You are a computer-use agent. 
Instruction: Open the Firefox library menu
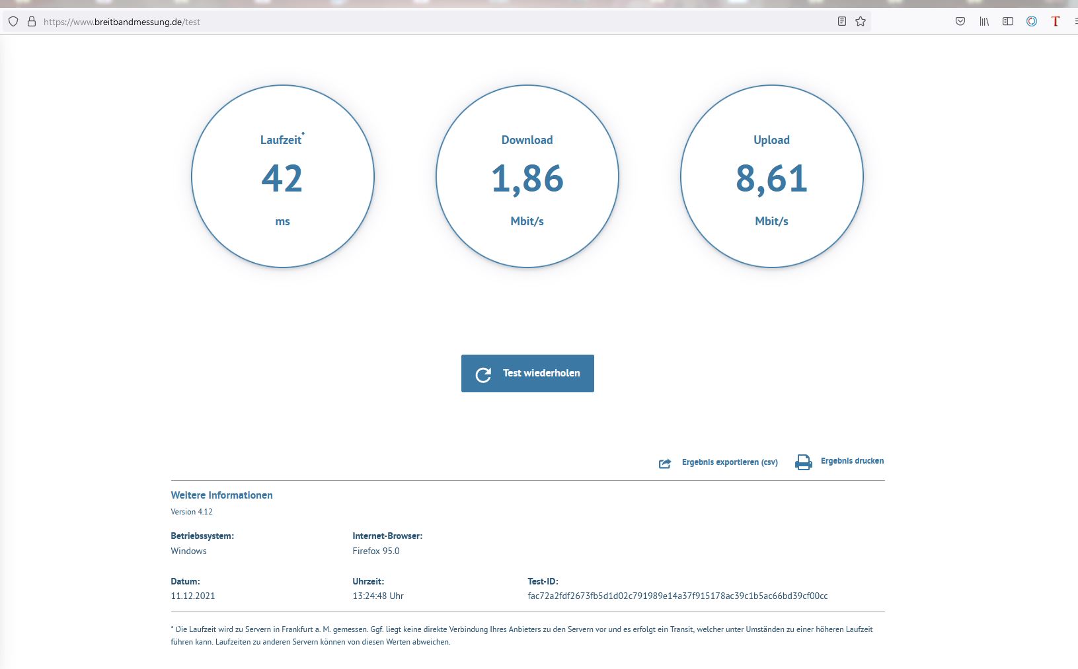coord(984,21)
